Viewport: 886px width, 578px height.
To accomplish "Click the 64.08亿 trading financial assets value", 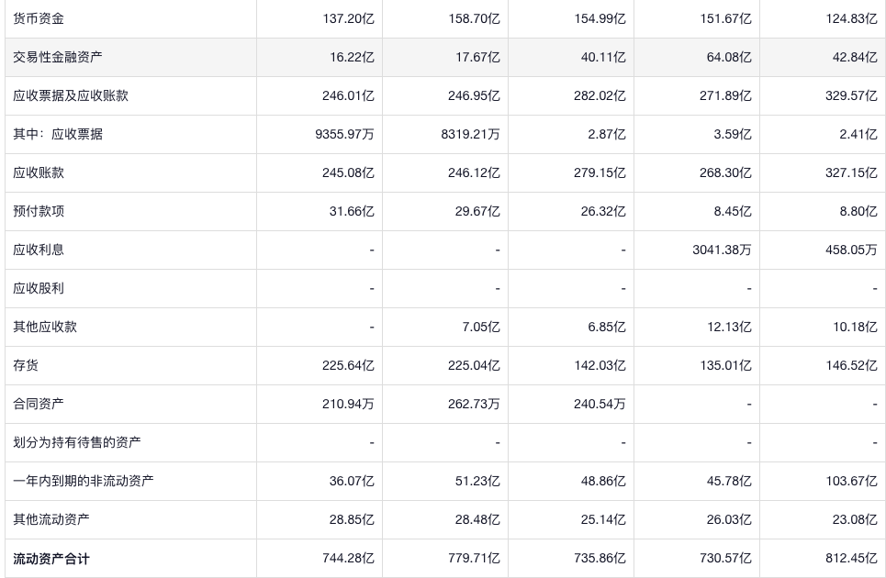I will [725, 57].
